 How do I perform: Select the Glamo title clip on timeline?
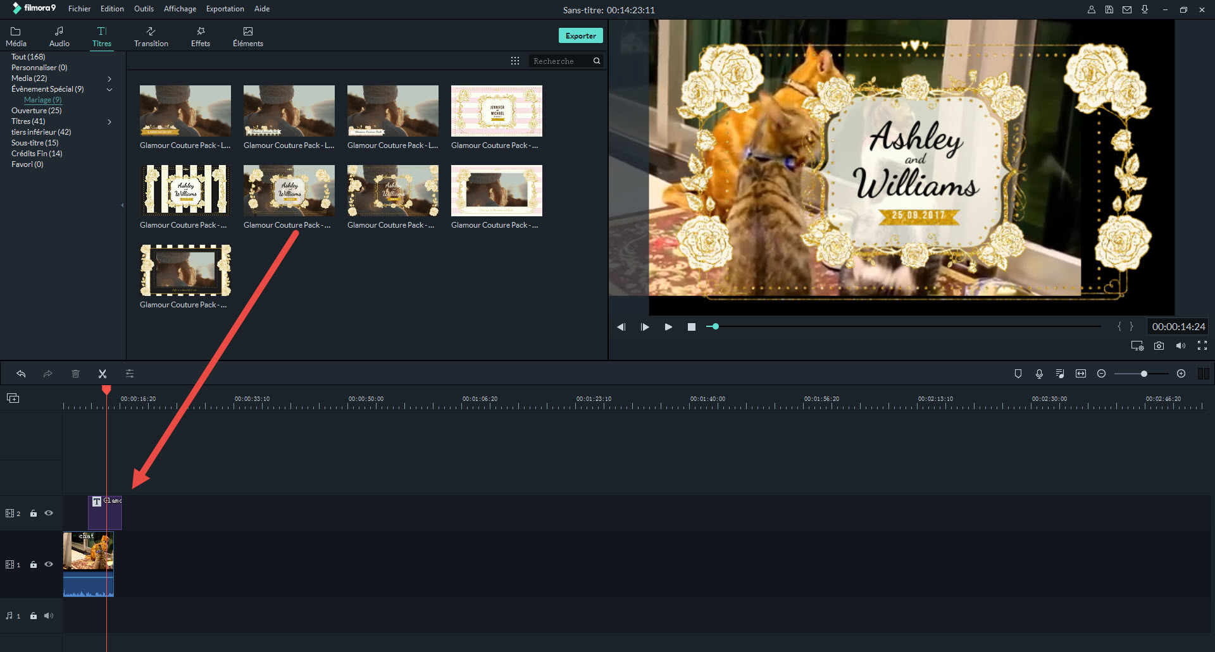click(x=105, y=513)
